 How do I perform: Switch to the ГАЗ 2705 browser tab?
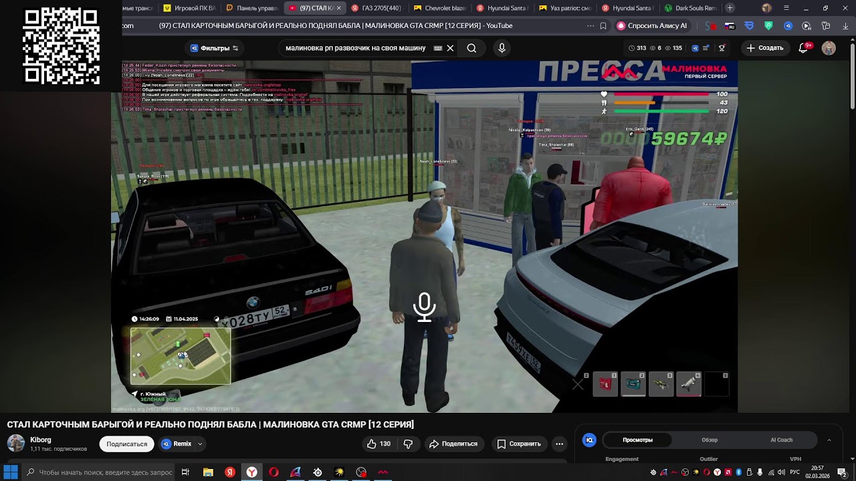coord(377,8)
